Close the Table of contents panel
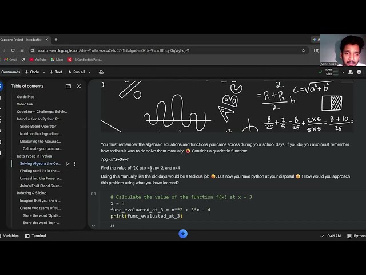 (x=79, y=87)
